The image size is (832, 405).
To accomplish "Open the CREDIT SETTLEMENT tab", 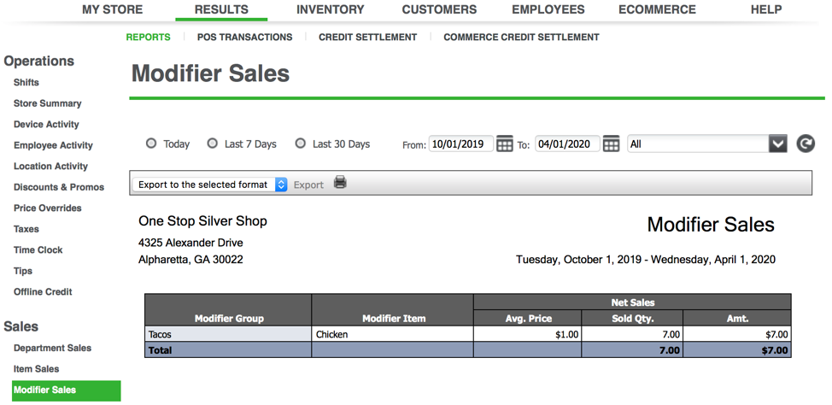I will (x=367, y=37).
